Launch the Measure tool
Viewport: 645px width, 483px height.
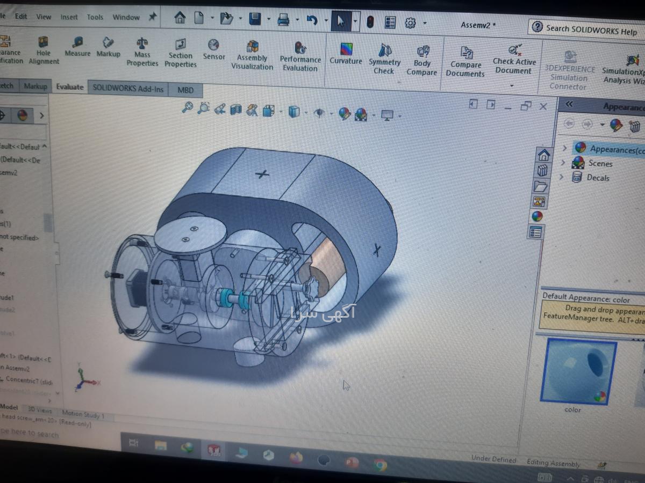(x=78, y=46)
